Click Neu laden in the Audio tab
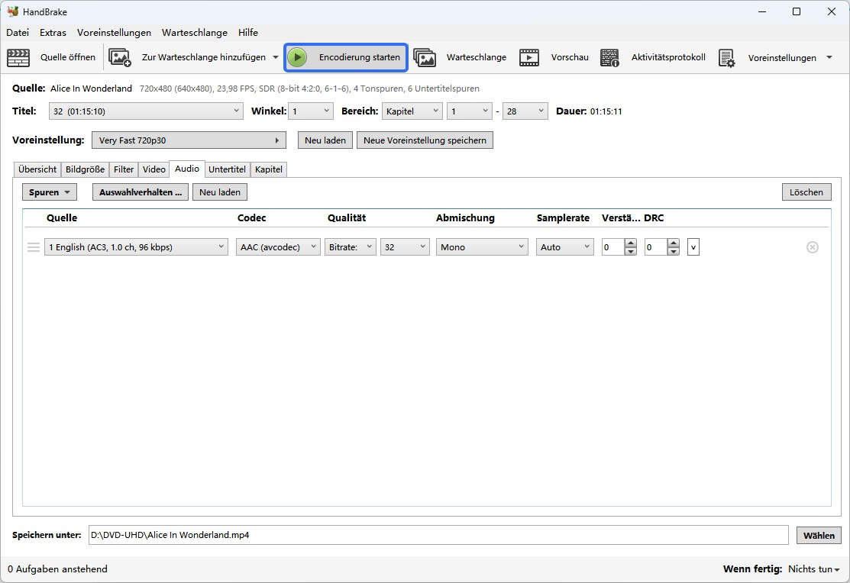 [220, 192]
